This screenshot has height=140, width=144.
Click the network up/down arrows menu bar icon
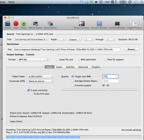pos(116,2)
